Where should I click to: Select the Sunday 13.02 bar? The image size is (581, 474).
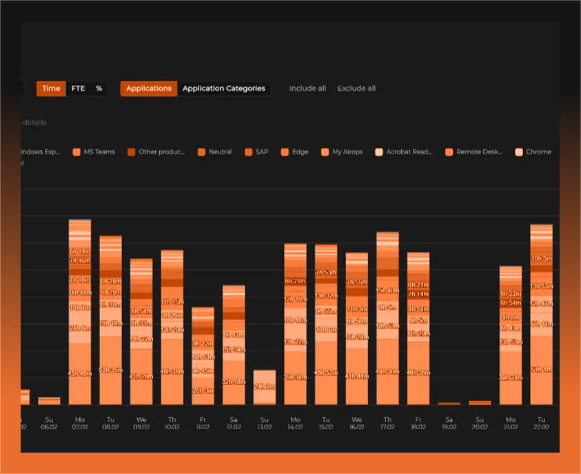click(x=265, y=387)
